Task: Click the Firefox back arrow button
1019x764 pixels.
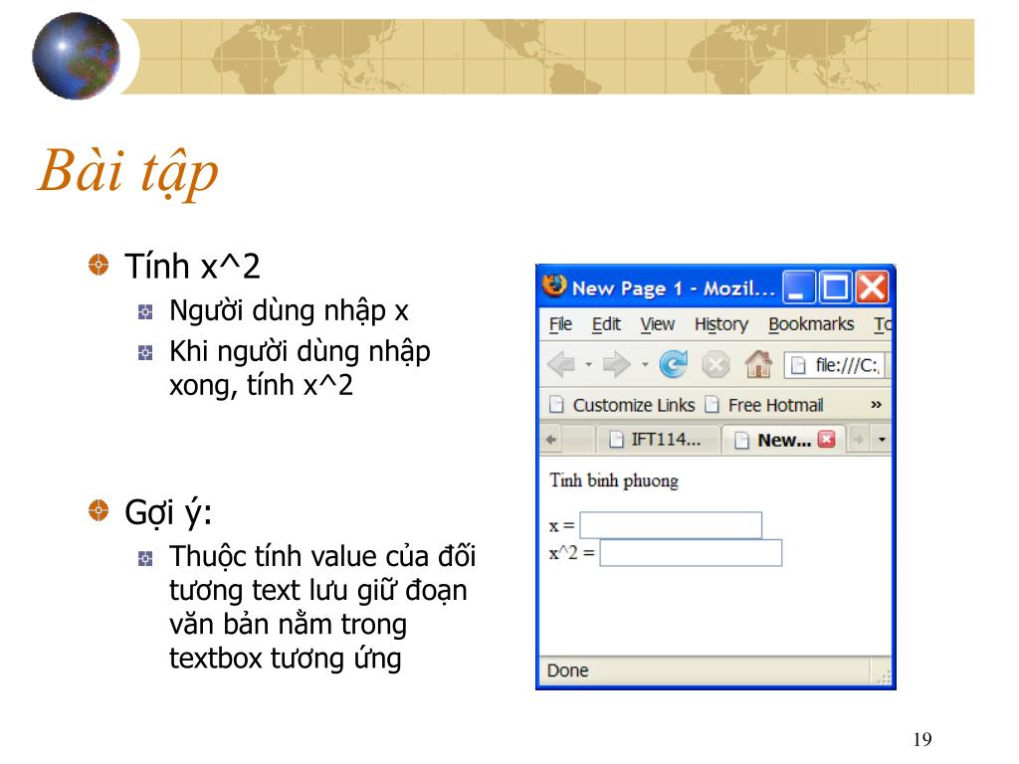Action: tap(561, 364)
